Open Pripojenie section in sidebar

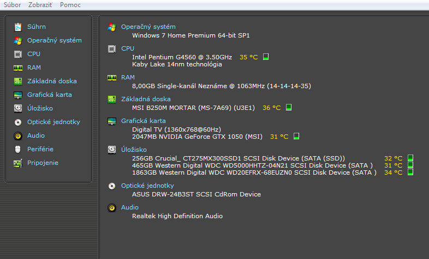(x=43, y=163)
